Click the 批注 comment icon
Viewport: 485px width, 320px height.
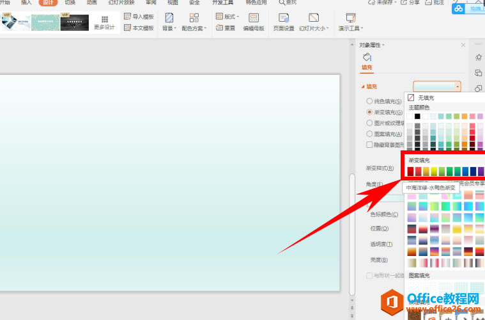click(x=428, y=3)
